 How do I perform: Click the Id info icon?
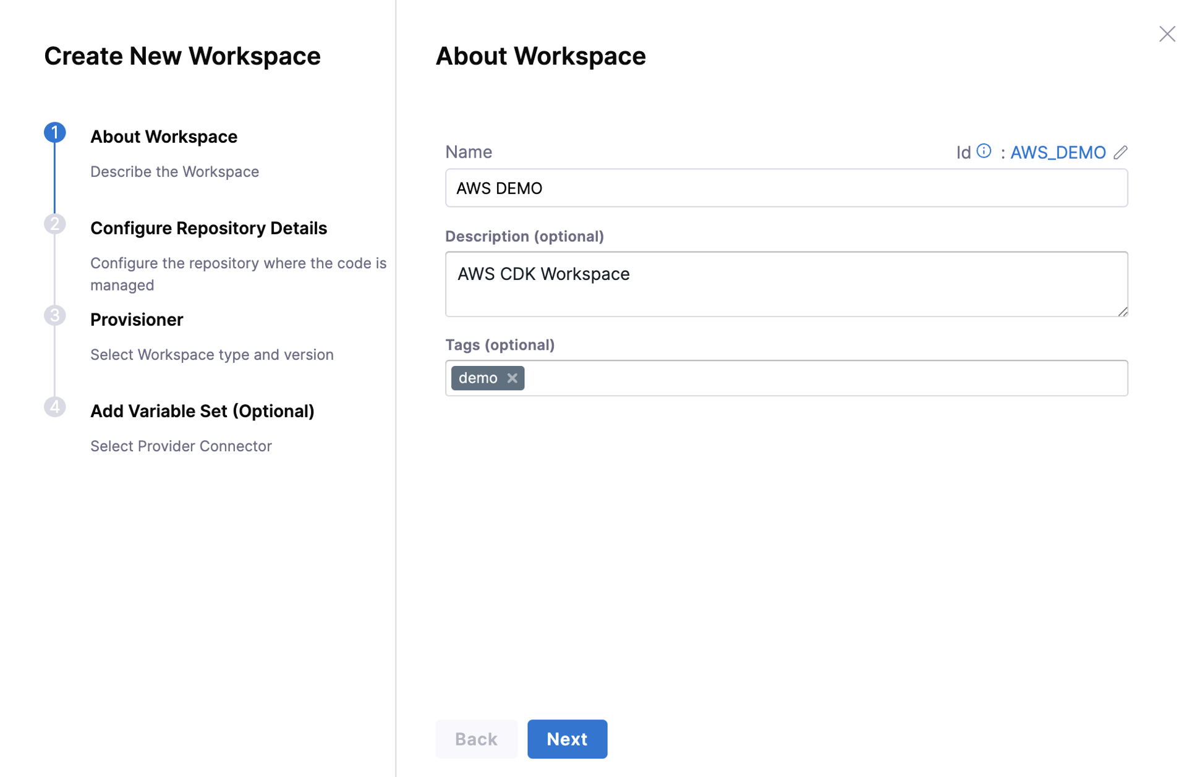984,151
